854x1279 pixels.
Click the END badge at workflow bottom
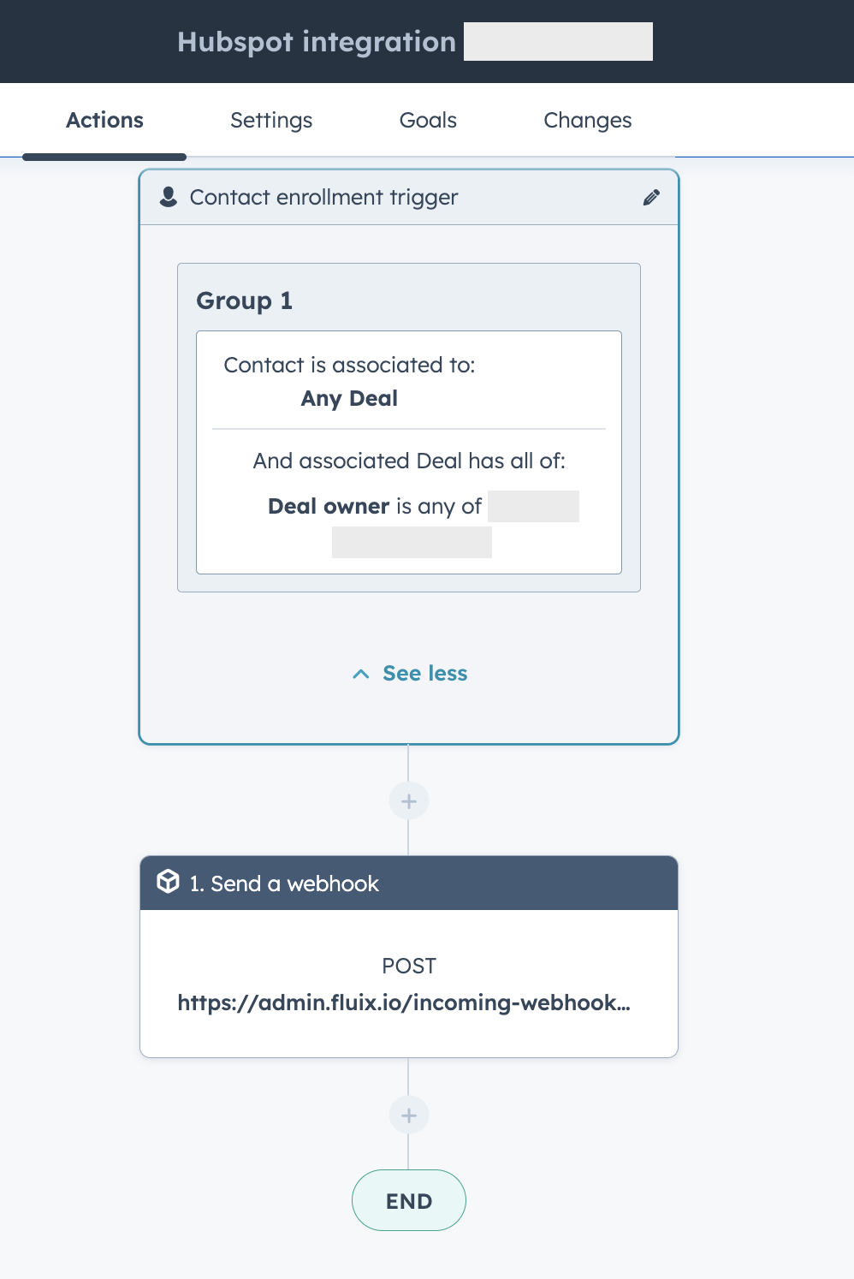coord(408,1200)
